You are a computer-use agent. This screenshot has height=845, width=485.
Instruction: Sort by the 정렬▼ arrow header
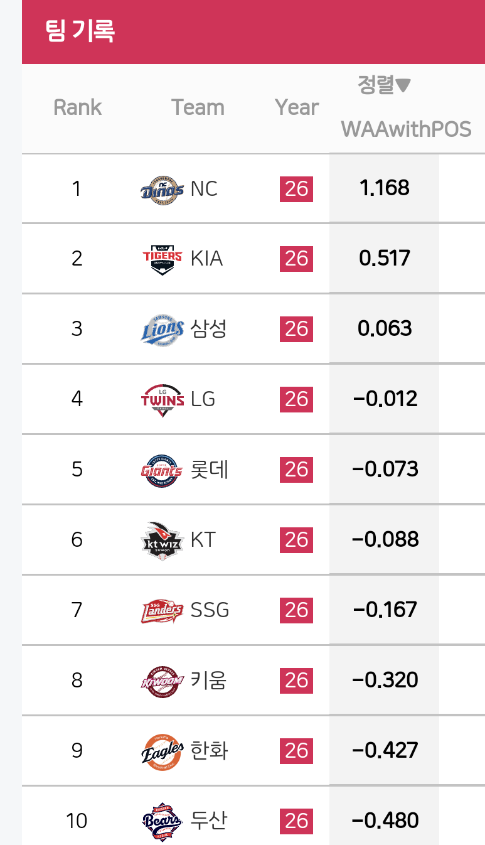[384, 85]
